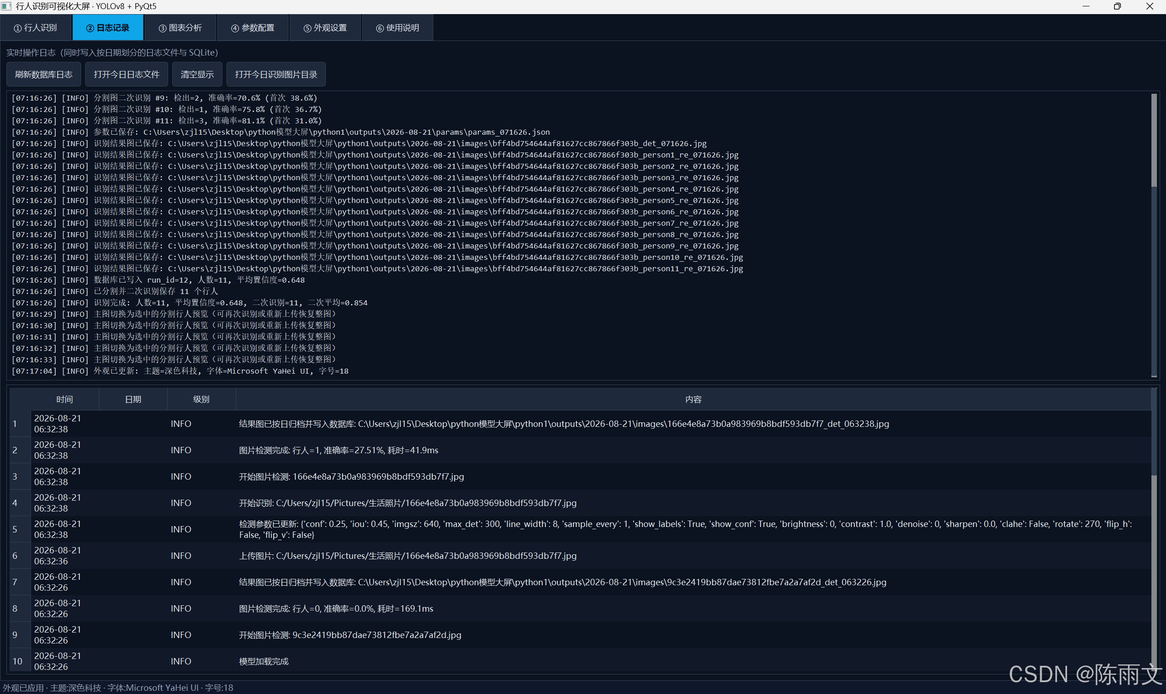
Task: Click the 数据库已写入 run_id=12 log line
Action: coord(158,280)
